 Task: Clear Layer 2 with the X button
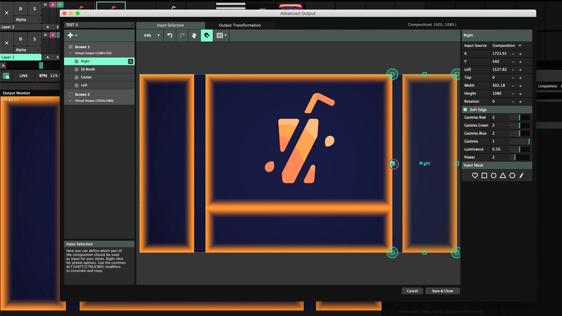coord(7,13)
